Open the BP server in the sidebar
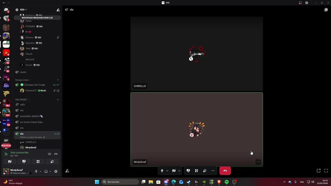The height and width of the screenshot is (186, 331). pyautogui.click(x=6, y=141)
